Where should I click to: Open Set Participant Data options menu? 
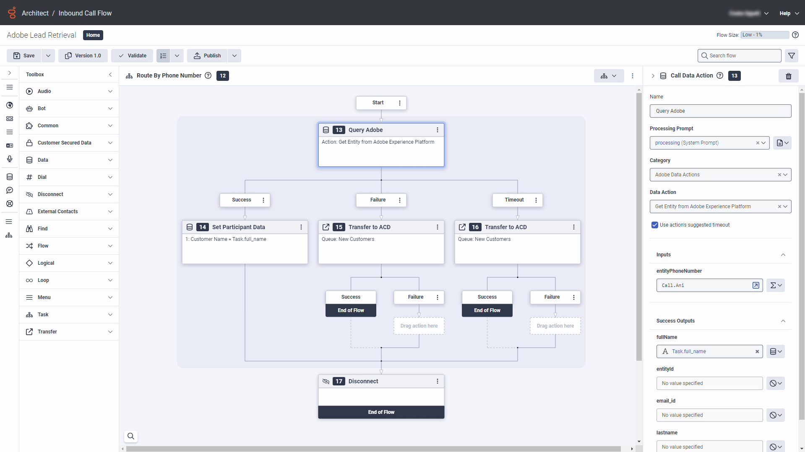(x=301, y=227)
